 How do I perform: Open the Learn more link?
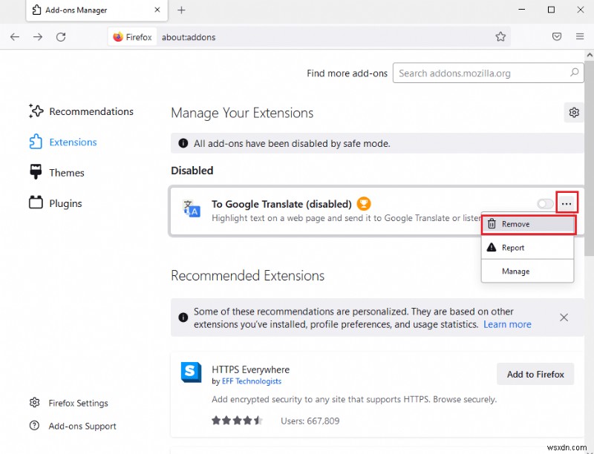point(507,324)
